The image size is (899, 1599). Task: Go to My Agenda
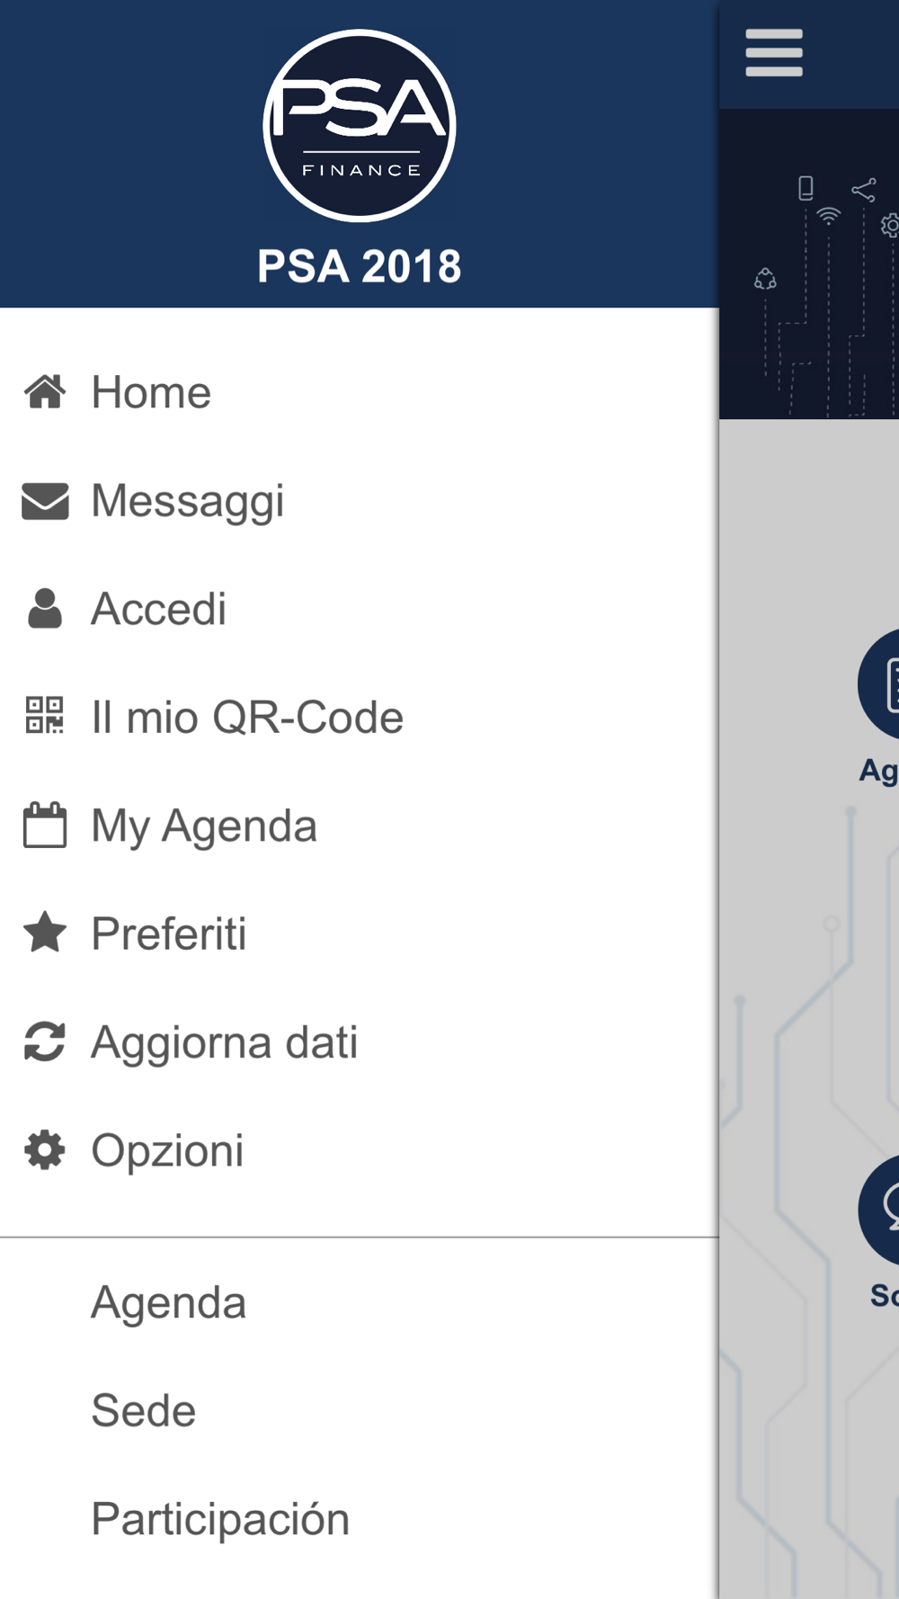click(x=360, y=826)
